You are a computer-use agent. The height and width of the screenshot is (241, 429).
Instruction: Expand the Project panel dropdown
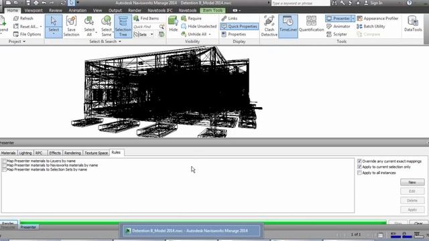(x=24, y=42)
